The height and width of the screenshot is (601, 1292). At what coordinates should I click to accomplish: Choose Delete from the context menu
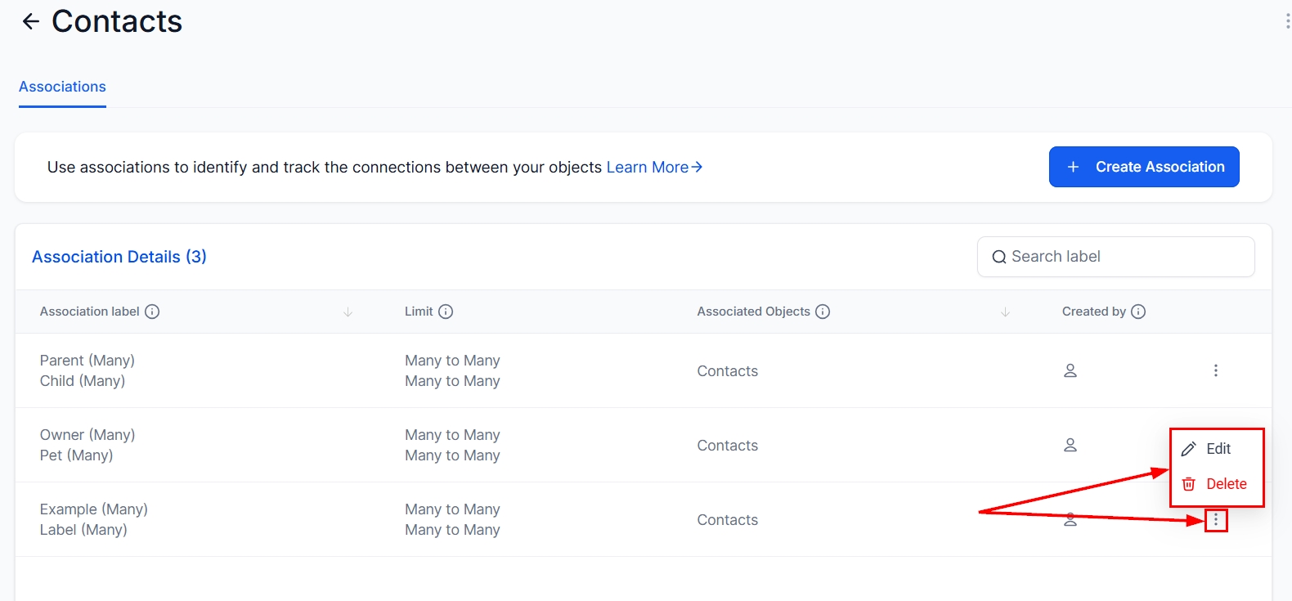1225,484
